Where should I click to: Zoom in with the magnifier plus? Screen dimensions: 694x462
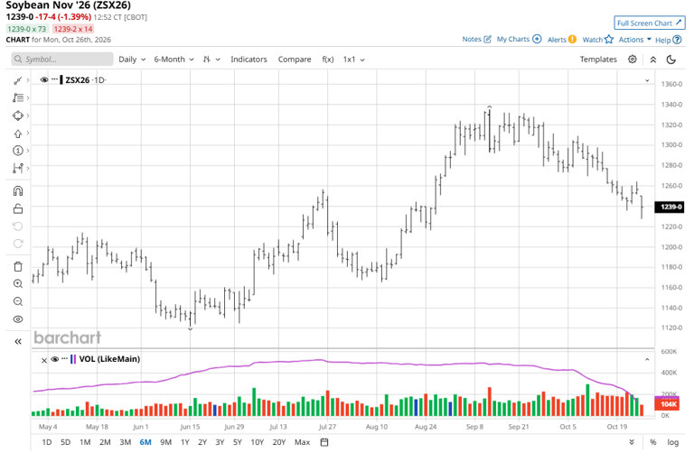pyautogui.click(x=18, y=284)
